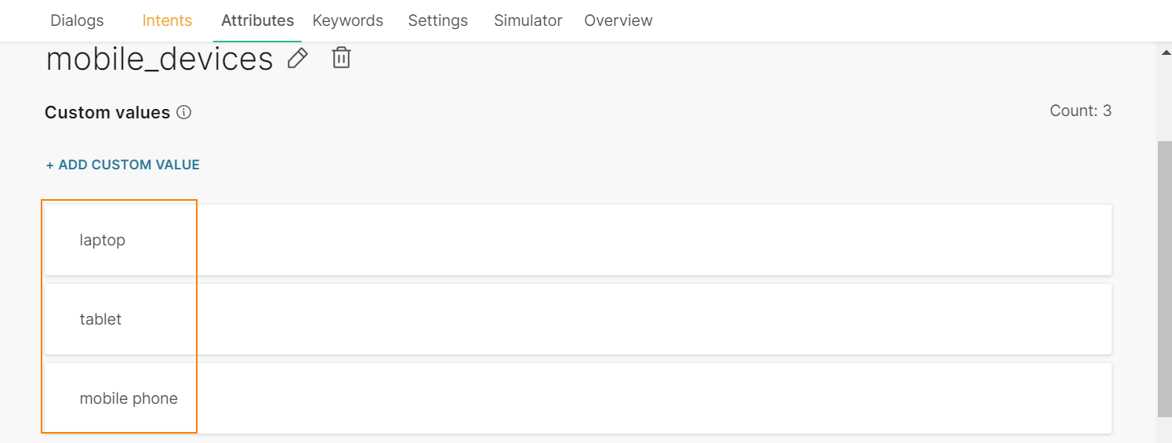
Task: Click the Count: 3 label
Action: (x=1080, y=111)
